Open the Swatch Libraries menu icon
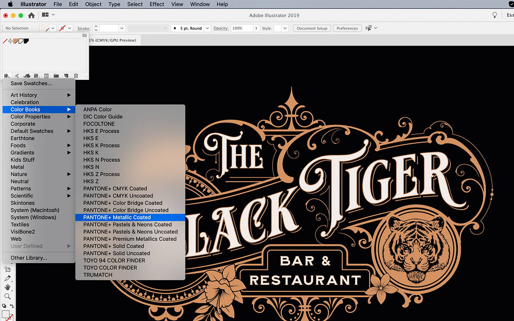 pyautogui.click(x=7, y=76)
